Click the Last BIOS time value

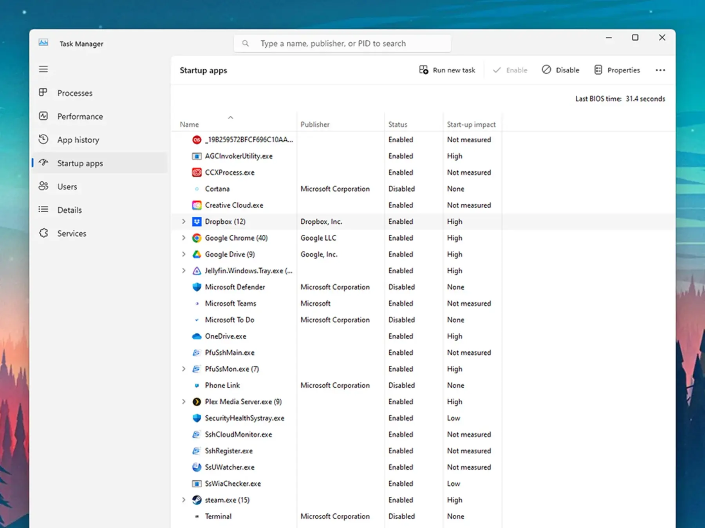tap(645, 99)
